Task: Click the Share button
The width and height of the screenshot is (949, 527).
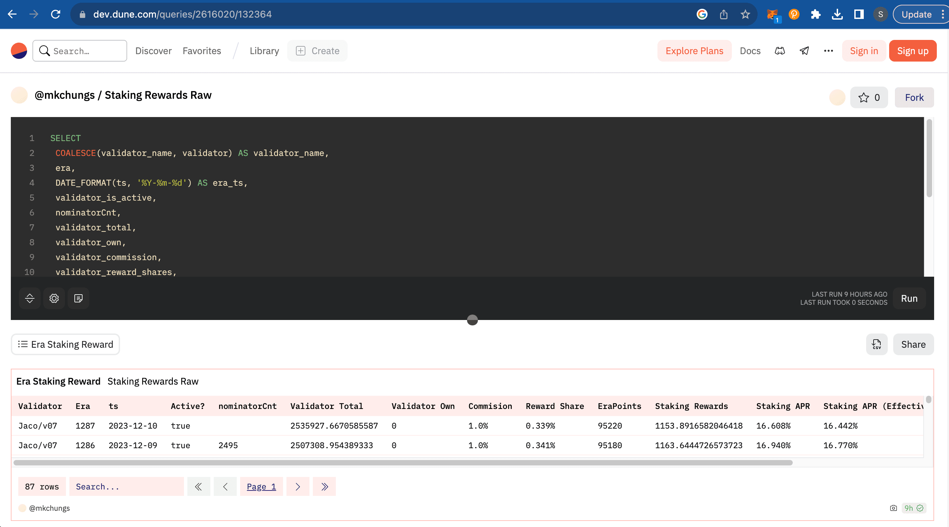Action: [x=913, y=344]
